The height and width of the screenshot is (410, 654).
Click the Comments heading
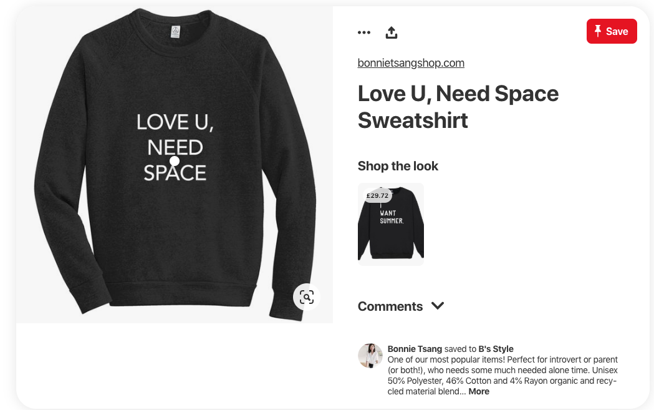pyautogui.click(x=390, y=306)
